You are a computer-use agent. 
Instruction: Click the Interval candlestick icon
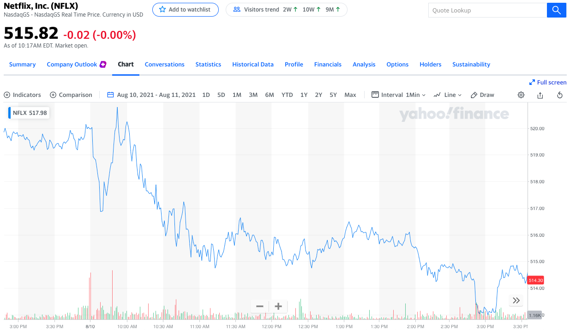click(x=375, y=95)
